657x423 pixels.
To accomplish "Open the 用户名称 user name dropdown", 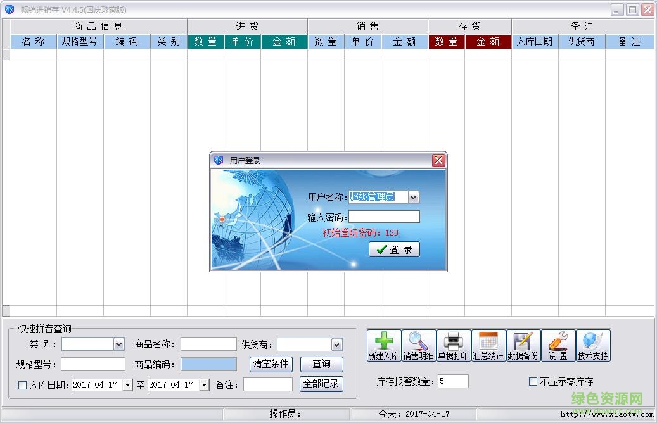I will [413, 197].
